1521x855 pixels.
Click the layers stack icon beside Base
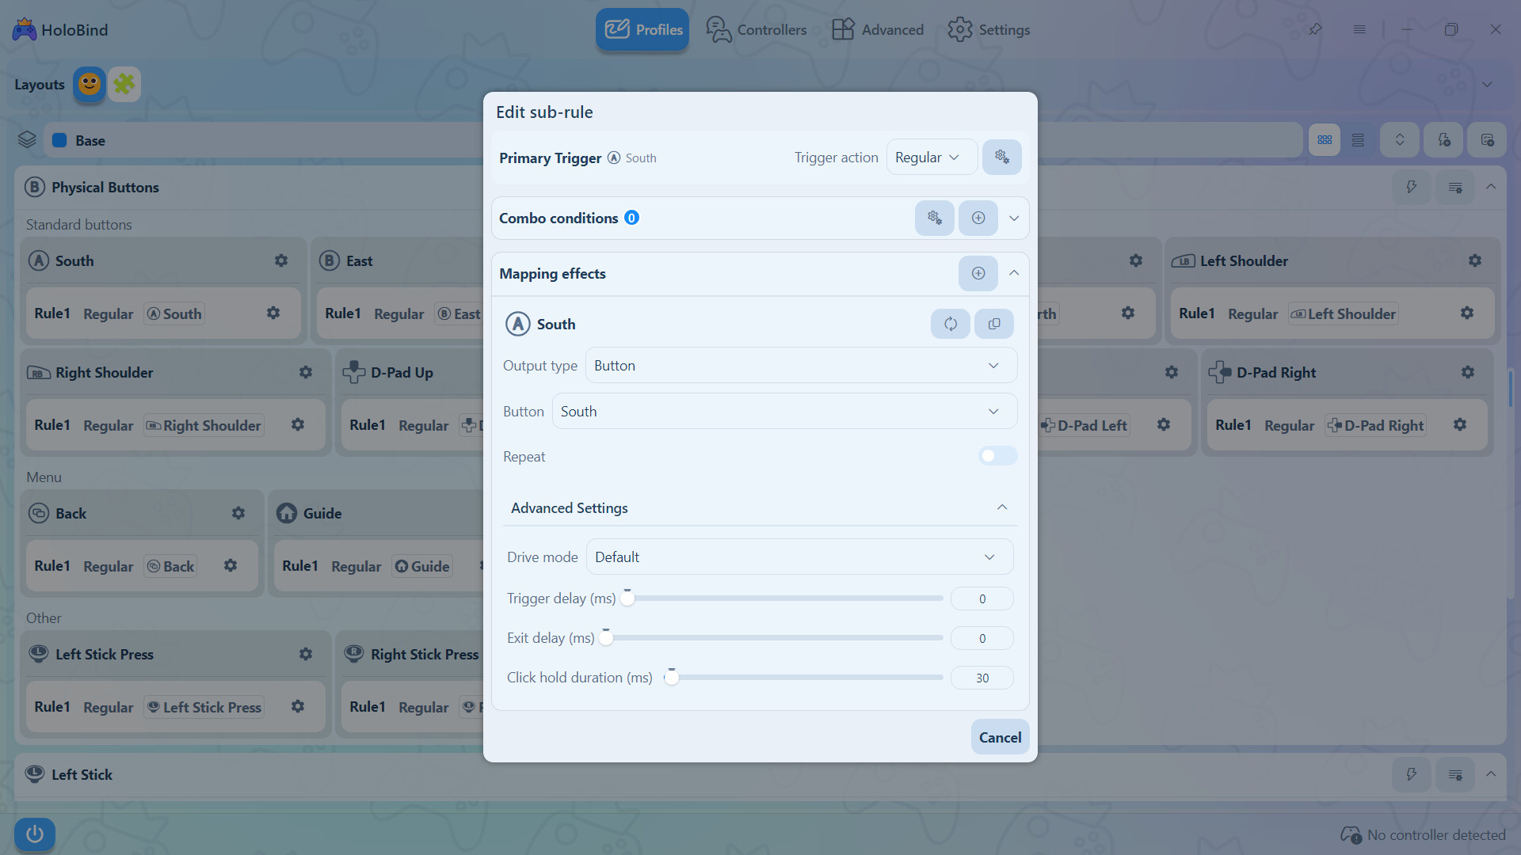[27, 140]
